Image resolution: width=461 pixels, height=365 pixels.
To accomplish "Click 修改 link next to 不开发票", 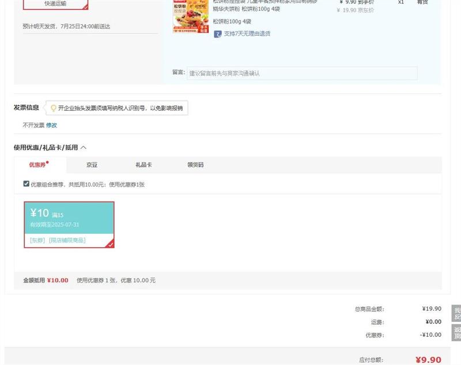I will tap(52, 125).
